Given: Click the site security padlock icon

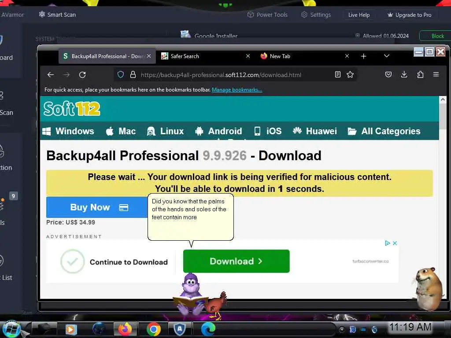Looking at the screenshot, I should (133, 75).
